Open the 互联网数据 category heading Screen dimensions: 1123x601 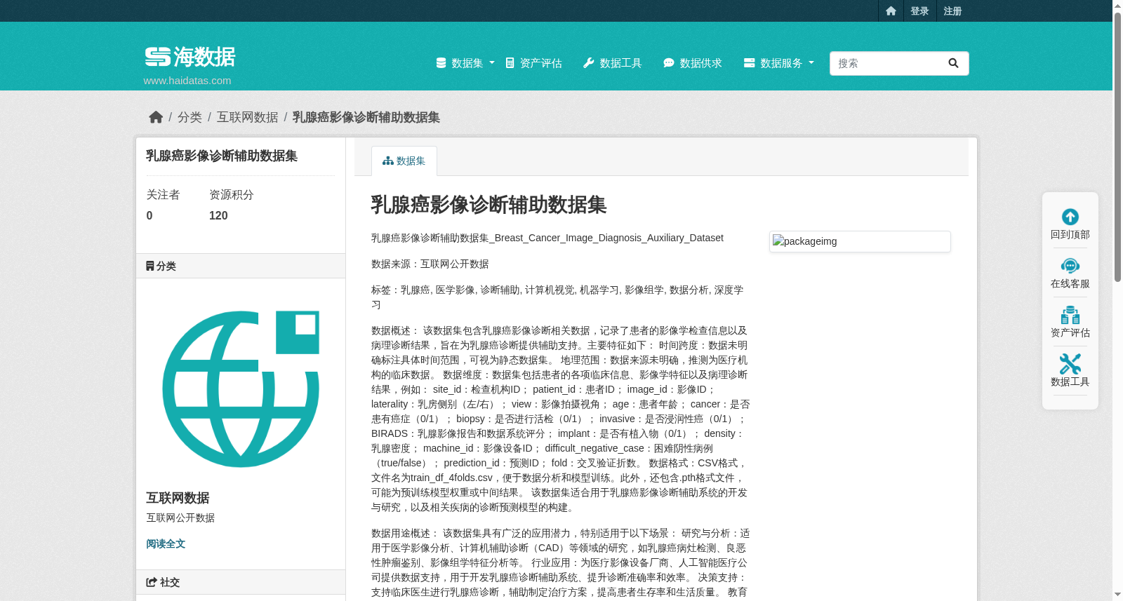178,498
